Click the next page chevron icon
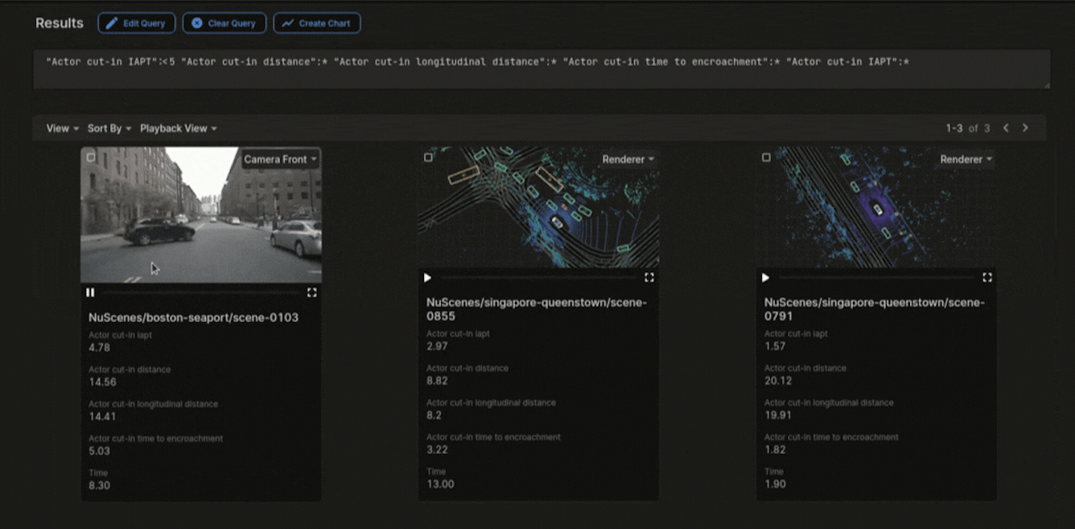The width and height of the screenshot is (1075, 529). [x=1025, y=127]
